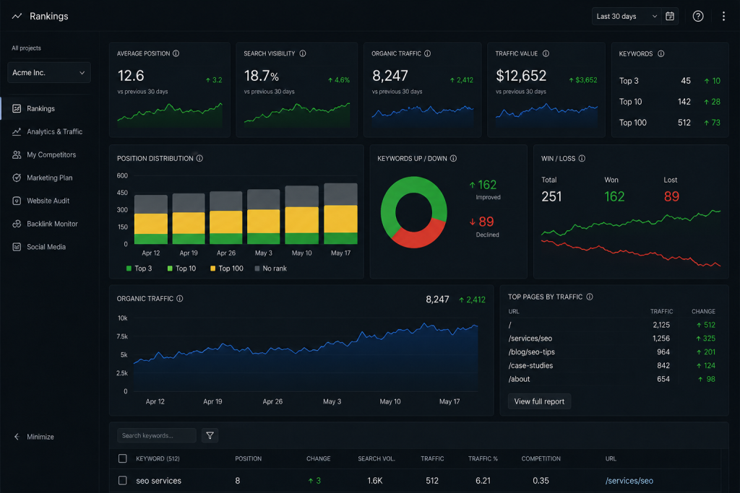The height and width of the screenshot is (493, 740).
Task: Click the Minimize sidebar arrow icon
Action: click(17, 437)
